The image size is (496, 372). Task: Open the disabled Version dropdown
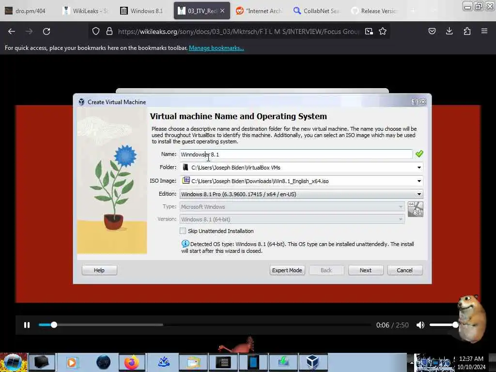[292, 219]
